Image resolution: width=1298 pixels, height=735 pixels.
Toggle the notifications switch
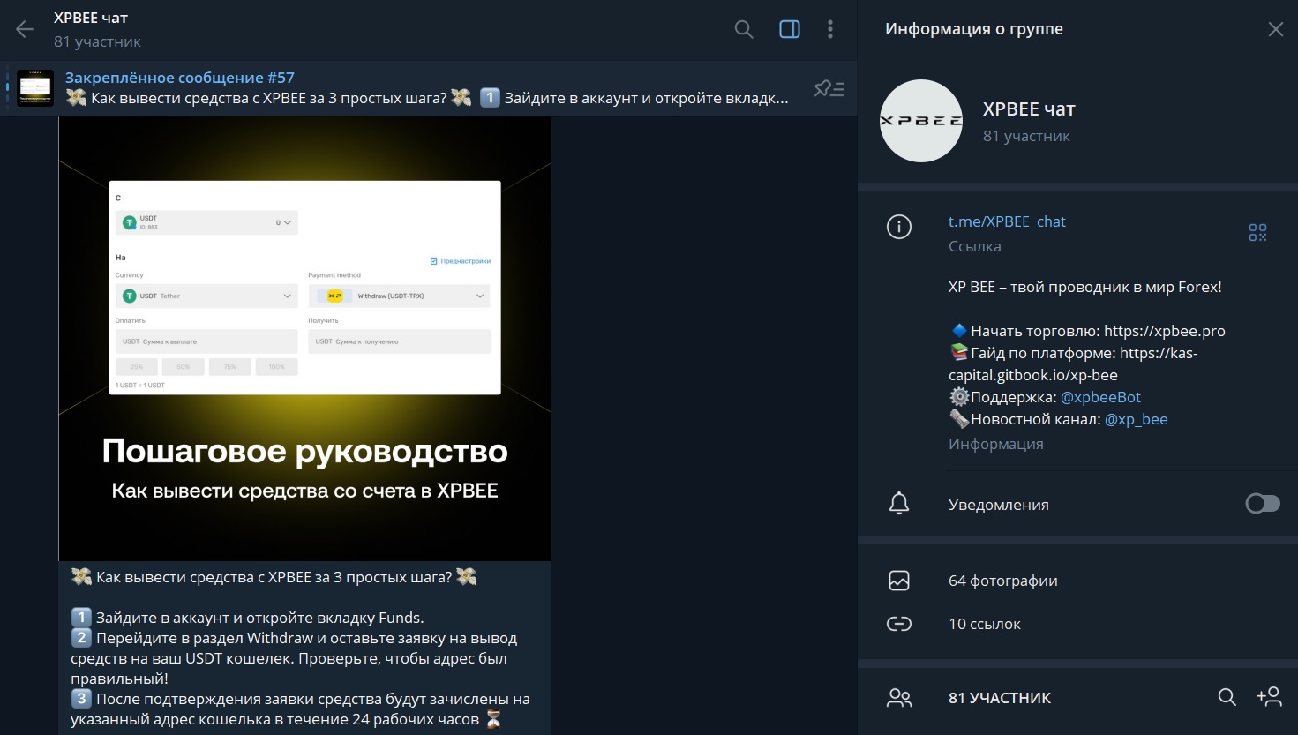click(x=1262, y=504)
